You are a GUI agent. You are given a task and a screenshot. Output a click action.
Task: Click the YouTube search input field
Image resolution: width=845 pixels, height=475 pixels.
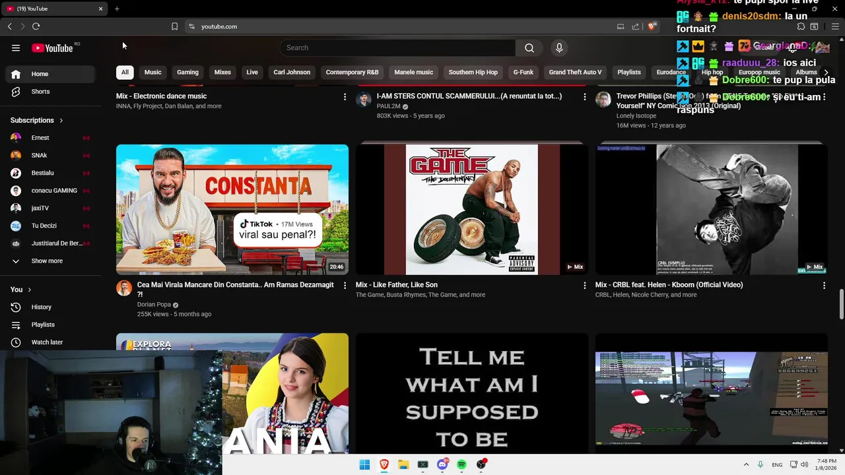tap(397, 47)
